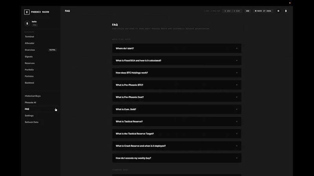
Task: Expand "What is Tactical Reserve?" plus
Action: pos(237,121)
